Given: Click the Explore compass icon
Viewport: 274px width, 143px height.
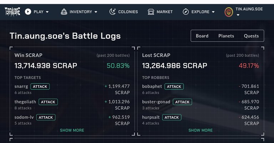Looking at the screenshot, I should (x=186, y=12).
